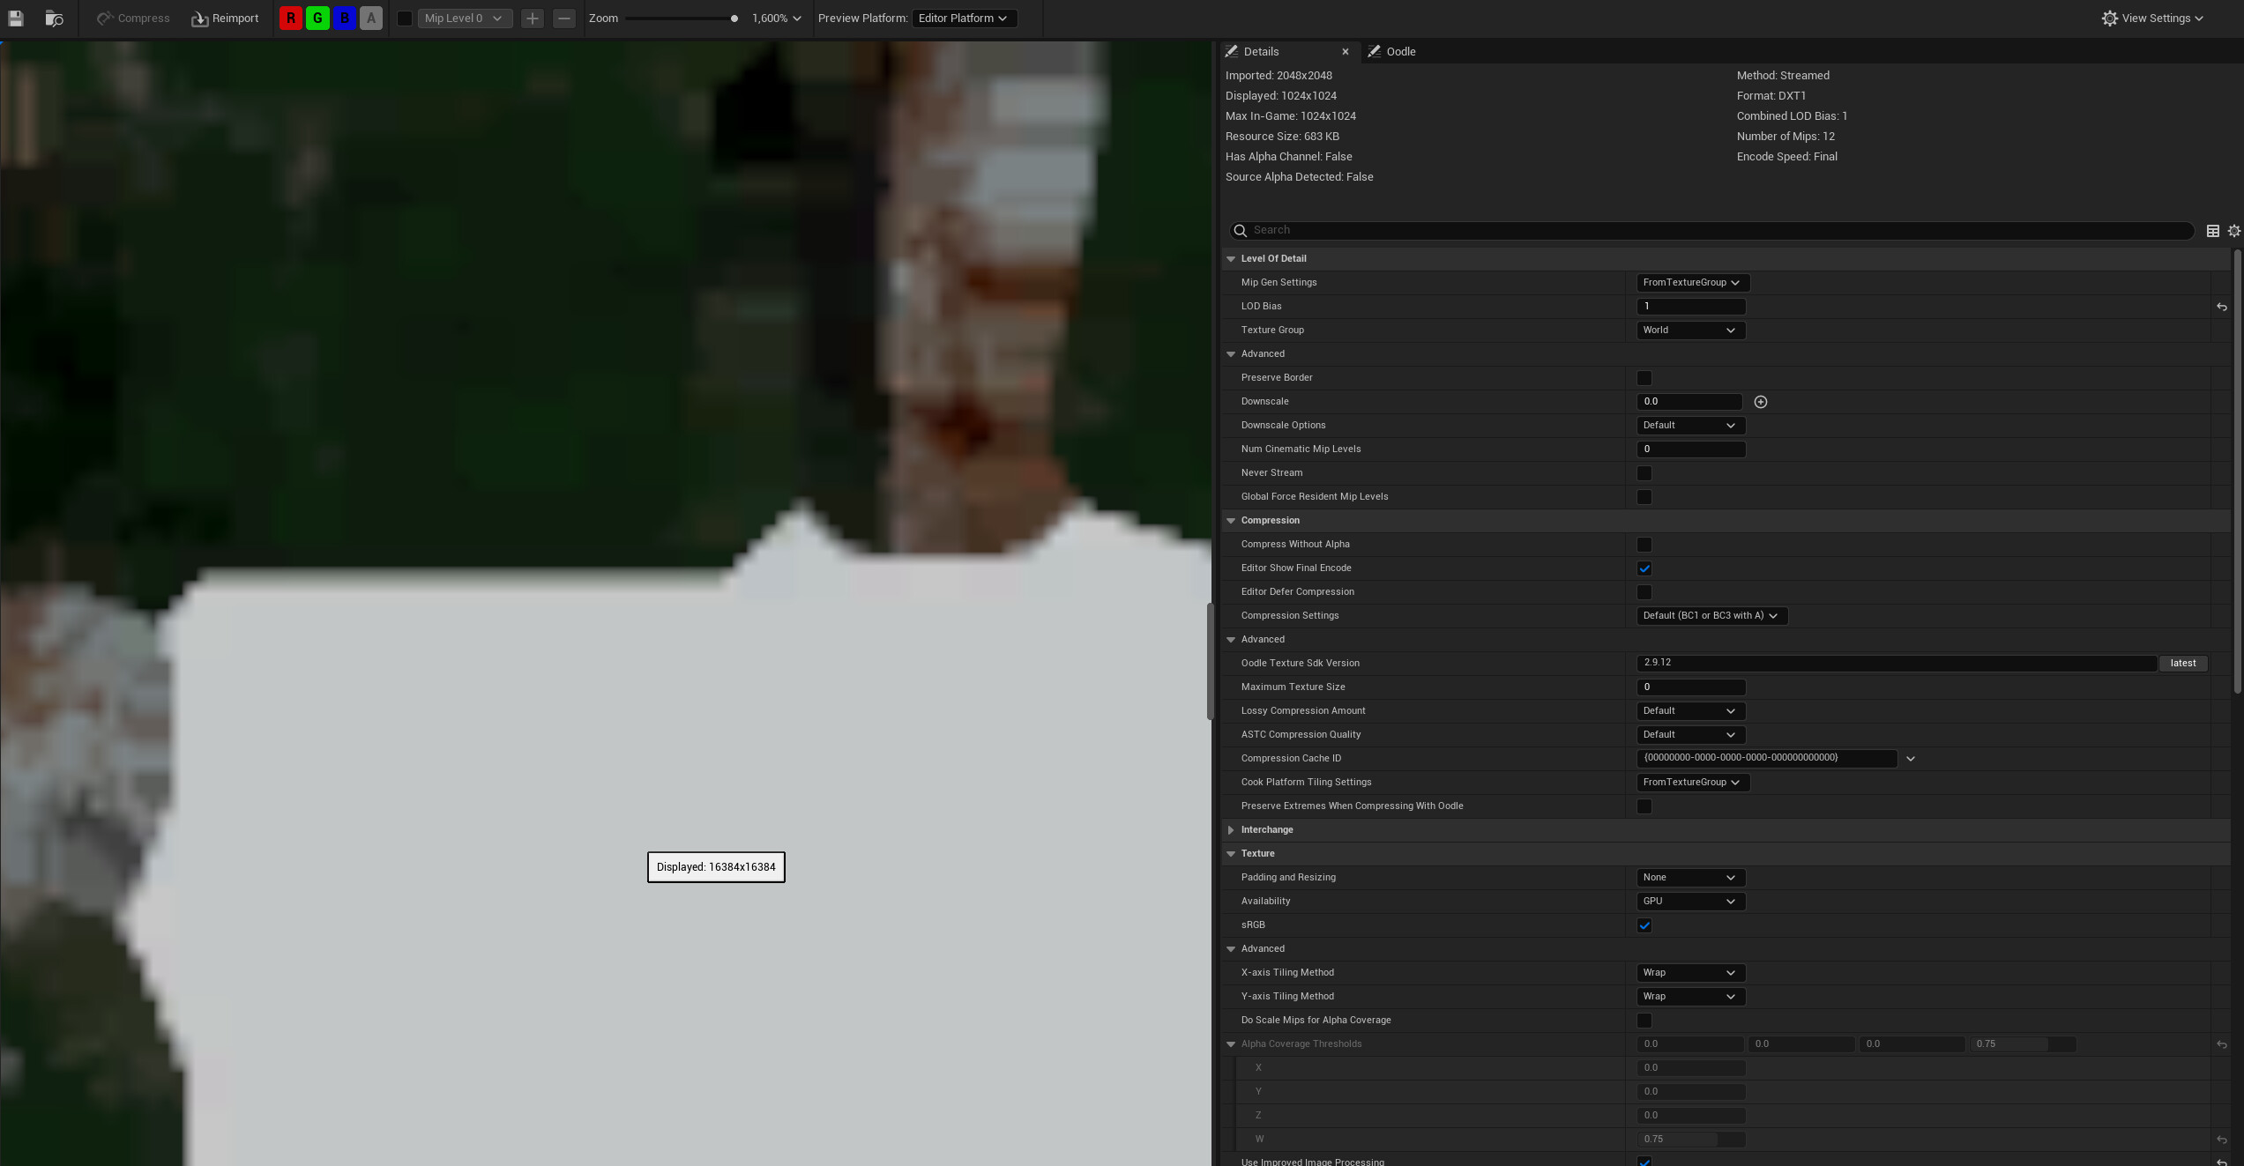Decrease mip level with minus icon
The height and width of the screenshot is (1166, 2244).
coord(564,19)
